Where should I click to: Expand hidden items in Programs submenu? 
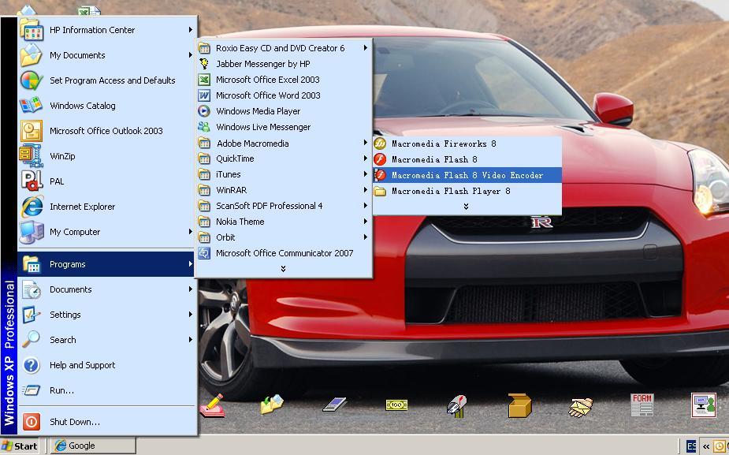click(283, 269)
